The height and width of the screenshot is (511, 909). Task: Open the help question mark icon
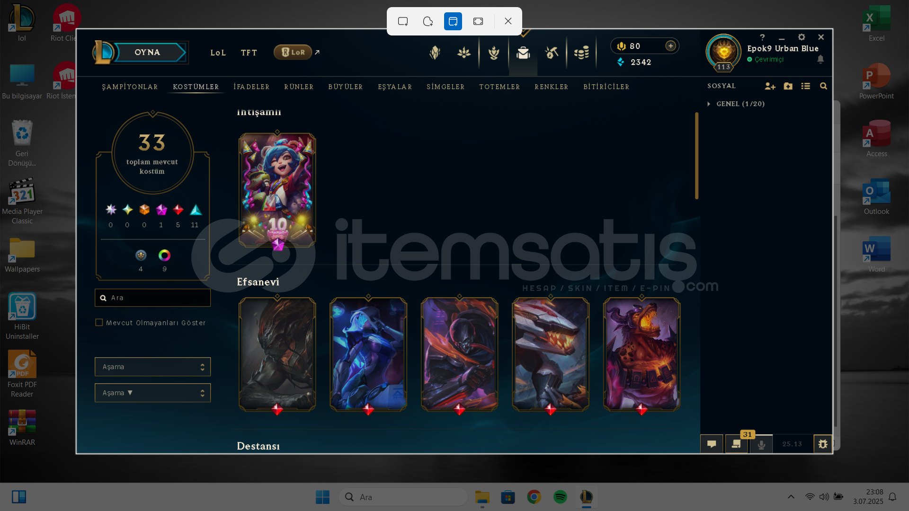click(762, 37)
